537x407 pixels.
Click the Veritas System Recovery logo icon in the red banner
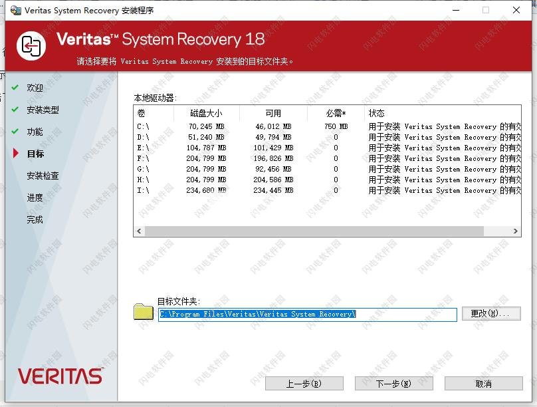pyautogui.click(x=31, y=46)
